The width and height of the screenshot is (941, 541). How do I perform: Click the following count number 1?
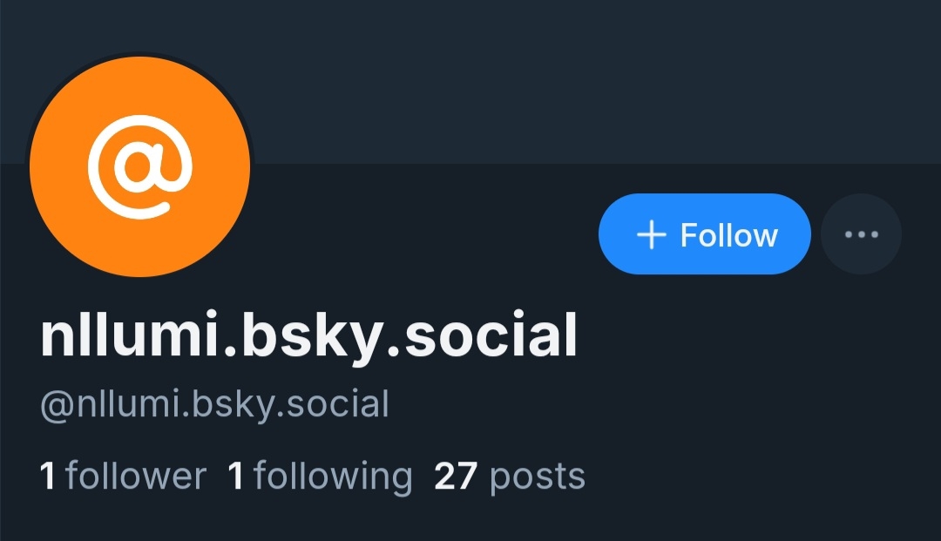235,477
